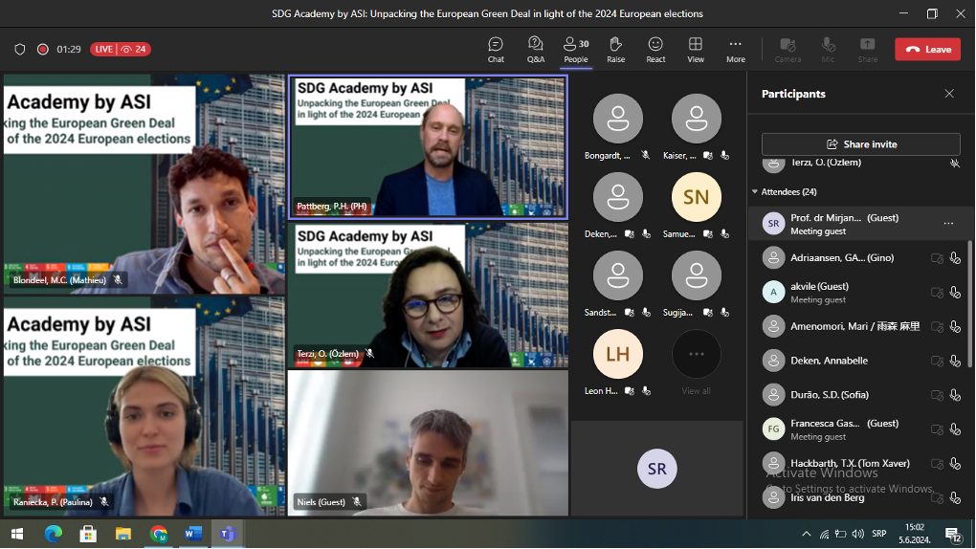Click the Share content icon
This screenshot has width=976, height=549.
(x=867, y=49)
